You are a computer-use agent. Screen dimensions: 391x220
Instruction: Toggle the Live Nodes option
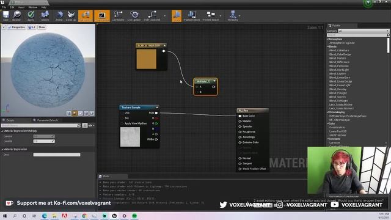pyautogui.click(x=118, y=16)
